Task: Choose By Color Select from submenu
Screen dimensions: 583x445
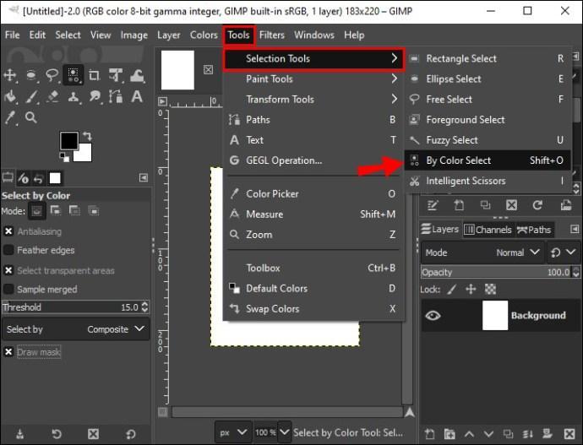Action: coord(488,160)
